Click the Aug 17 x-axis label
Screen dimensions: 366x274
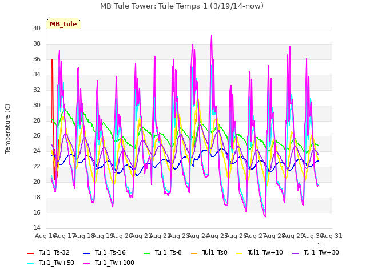(65, 236)
